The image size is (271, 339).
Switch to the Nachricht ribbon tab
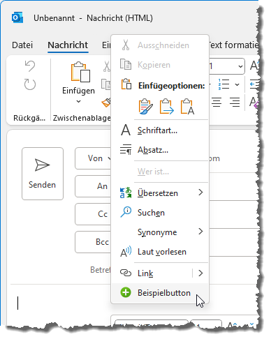68,45
